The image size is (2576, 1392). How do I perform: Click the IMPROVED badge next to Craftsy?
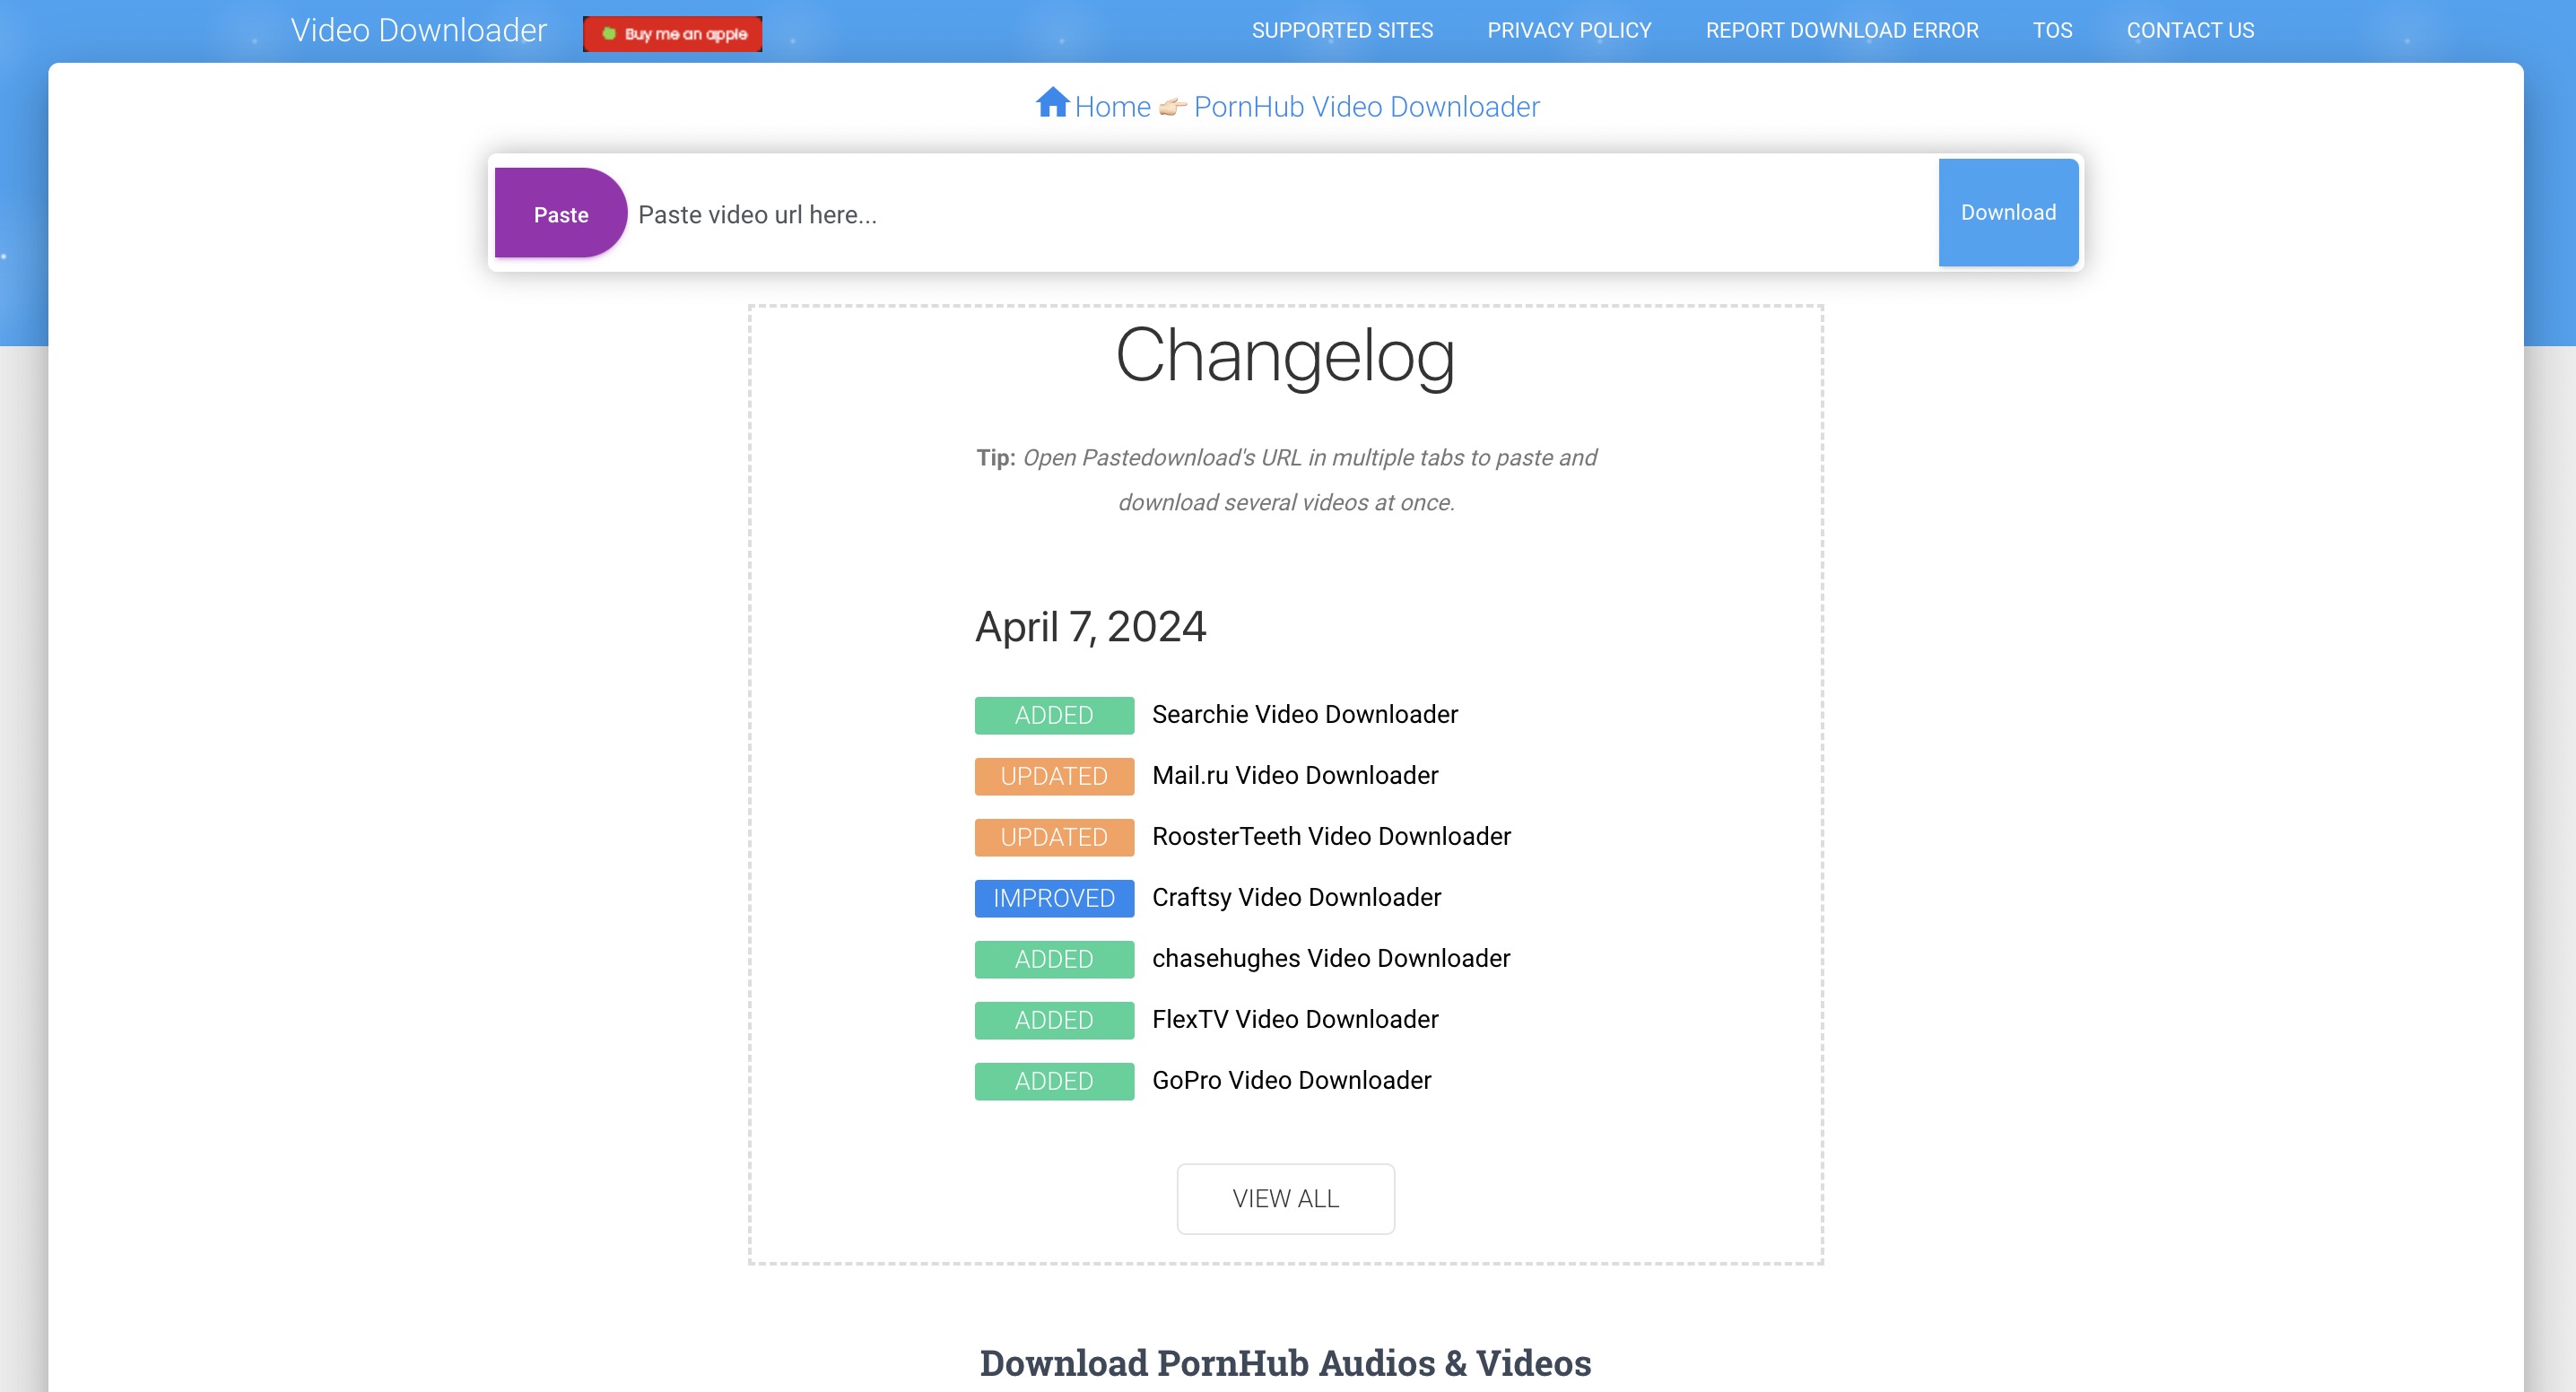[1053, 898]
